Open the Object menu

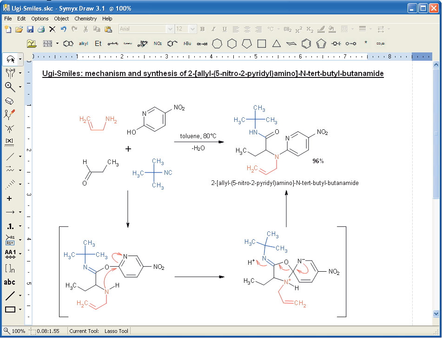[x=61, y=19]
